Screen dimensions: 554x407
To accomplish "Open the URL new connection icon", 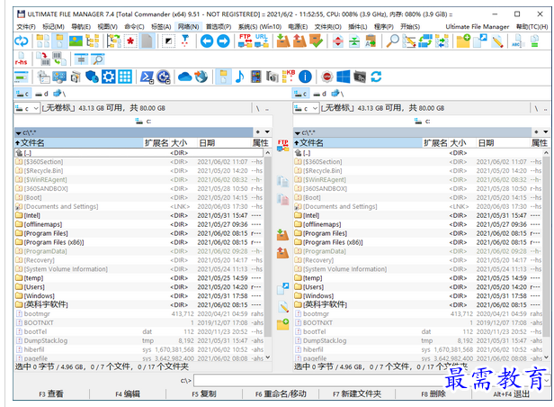I will pyautogui.click(x=262, y=41).
